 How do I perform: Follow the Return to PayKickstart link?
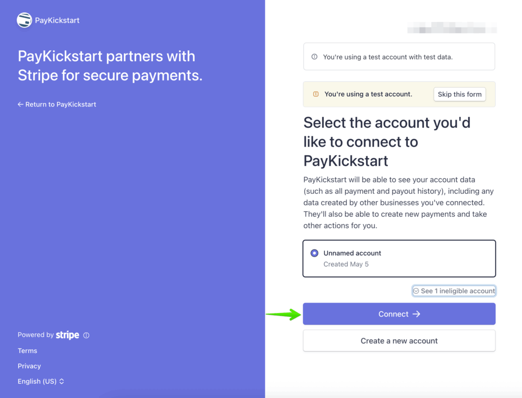61,104
